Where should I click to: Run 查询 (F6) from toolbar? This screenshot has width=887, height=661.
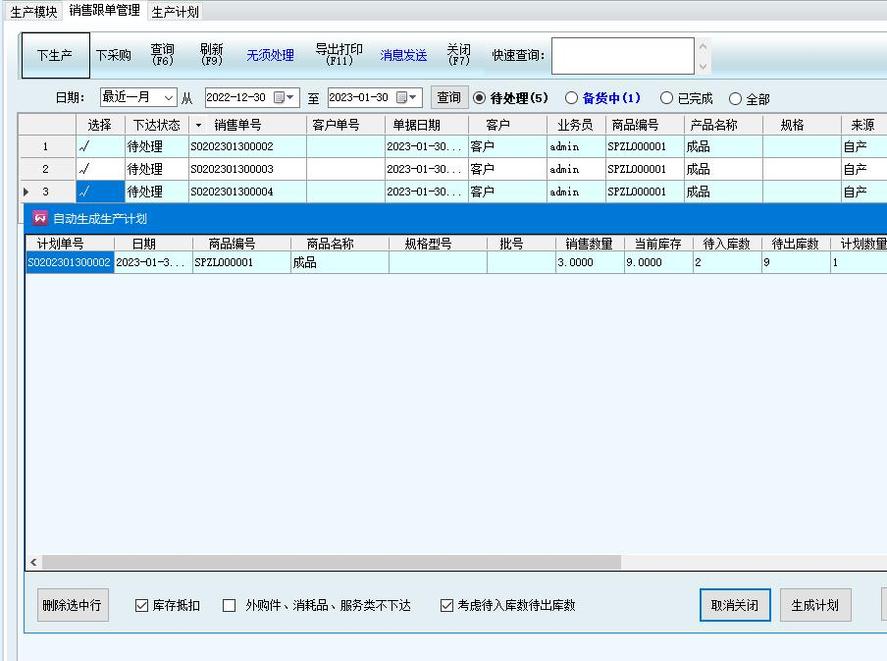162,55
